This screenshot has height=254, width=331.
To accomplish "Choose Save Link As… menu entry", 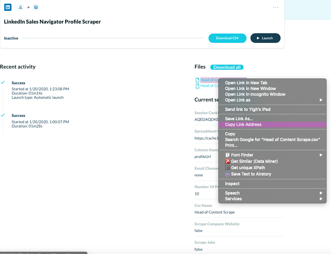I will click(272, 119).
